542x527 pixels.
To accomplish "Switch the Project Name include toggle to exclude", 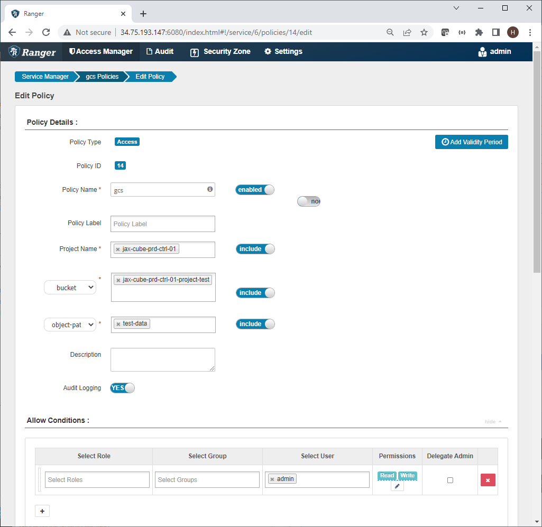I will [255, 248].
